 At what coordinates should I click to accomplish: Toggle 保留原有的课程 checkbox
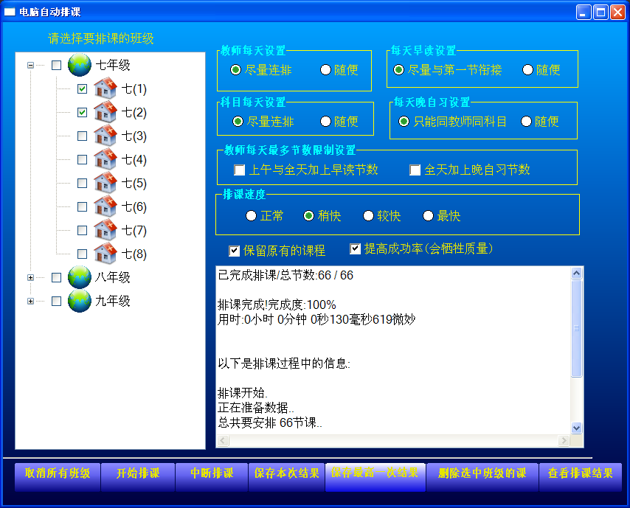click(277, 251)
